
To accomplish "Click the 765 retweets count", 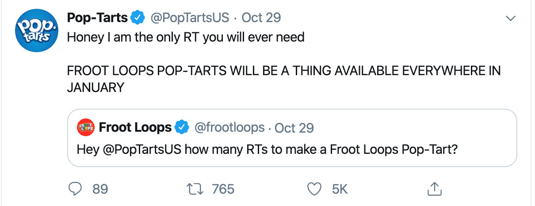I will (x=223, y=189).
